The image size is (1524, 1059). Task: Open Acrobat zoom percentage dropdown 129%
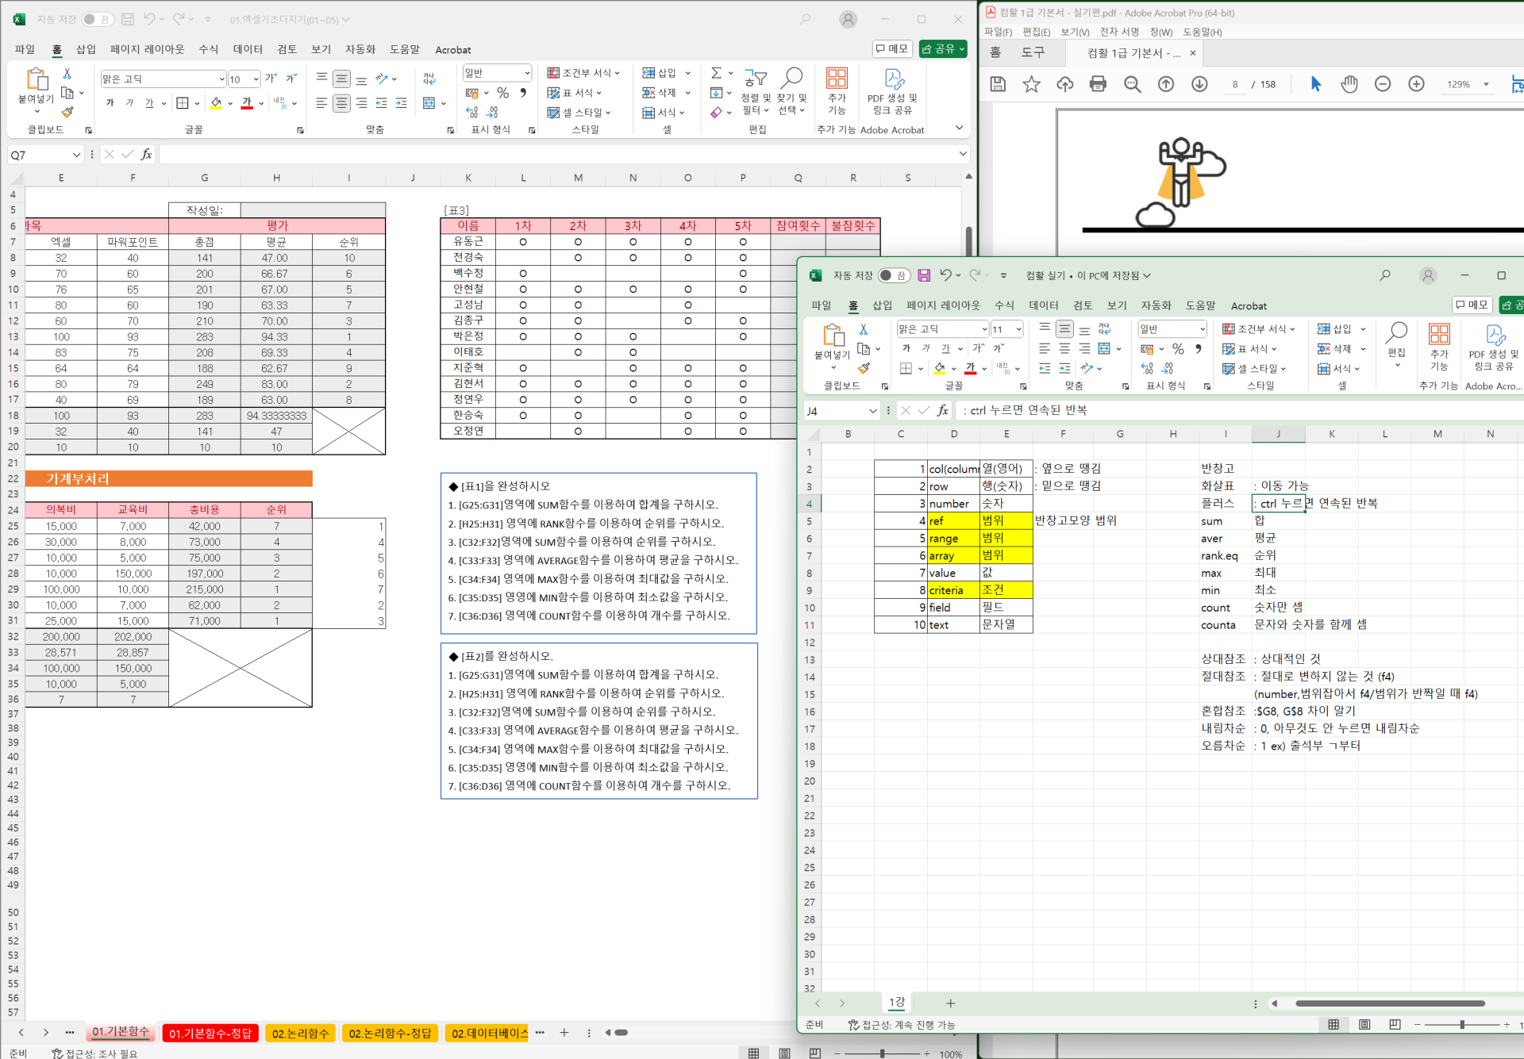click(1486, 84)
